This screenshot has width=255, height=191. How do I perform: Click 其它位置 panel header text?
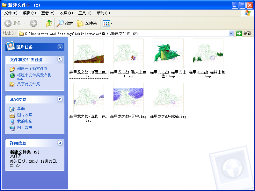(18, 99)
